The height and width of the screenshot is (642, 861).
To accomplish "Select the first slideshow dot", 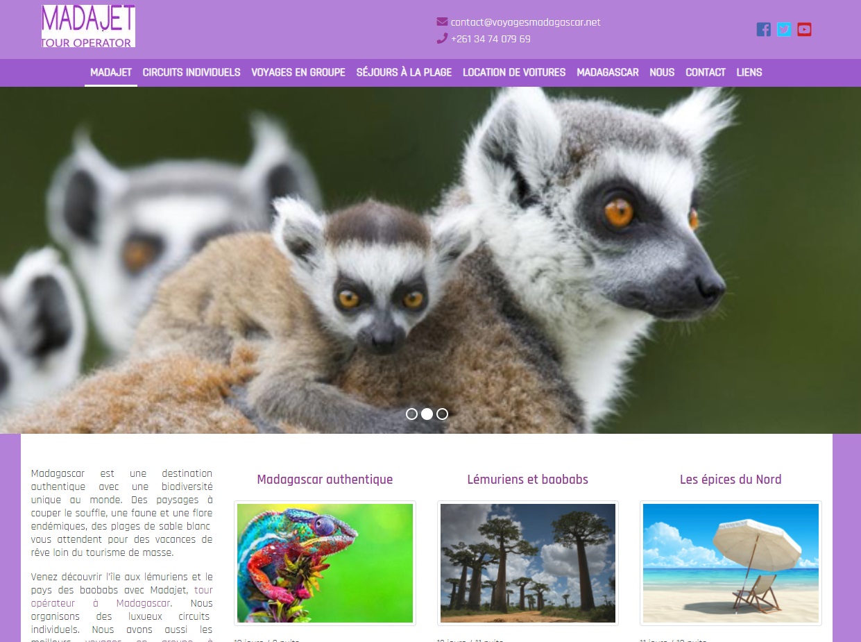I will pyautogui.click(x=411, y=414).
